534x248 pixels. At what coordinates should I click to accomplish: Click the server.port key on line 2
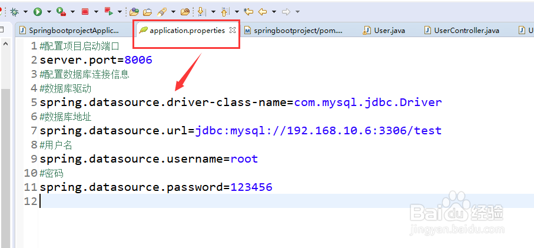click(78, 60)
